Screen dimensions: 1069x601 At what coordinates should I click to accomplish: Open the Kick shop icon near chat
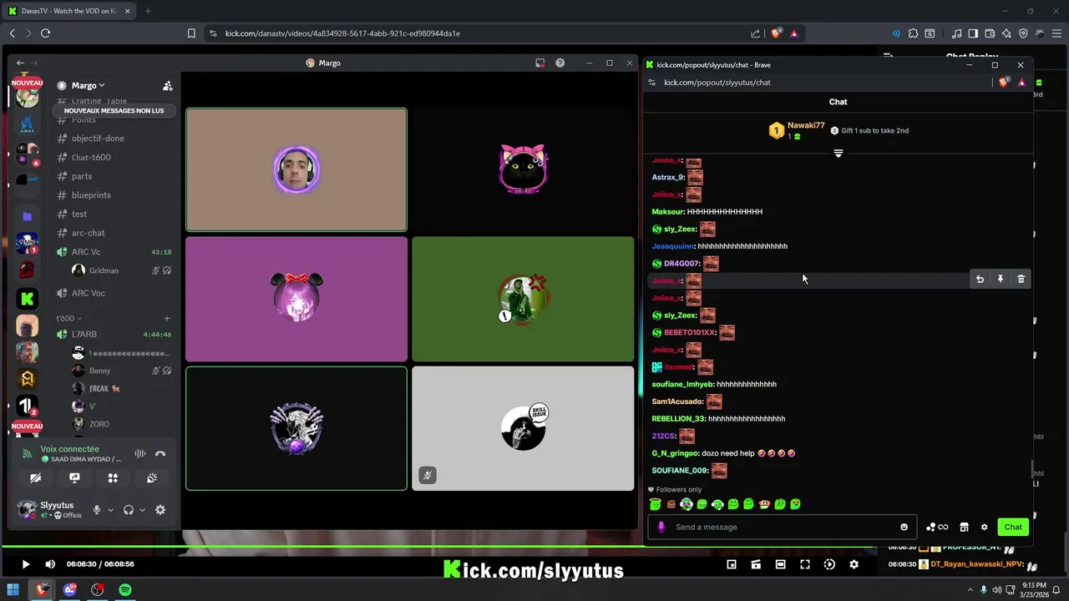point(964,527)
